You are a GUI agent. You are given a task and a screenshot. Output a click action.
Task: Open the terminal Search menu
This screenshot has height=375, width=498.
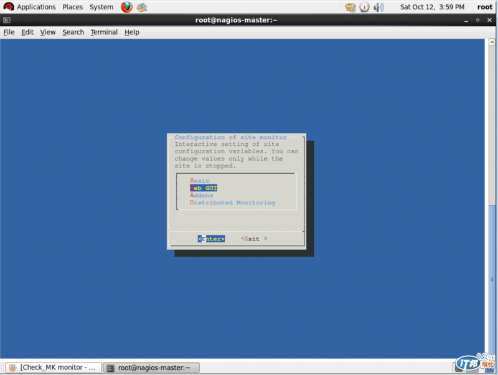click(x=73, y=32)
